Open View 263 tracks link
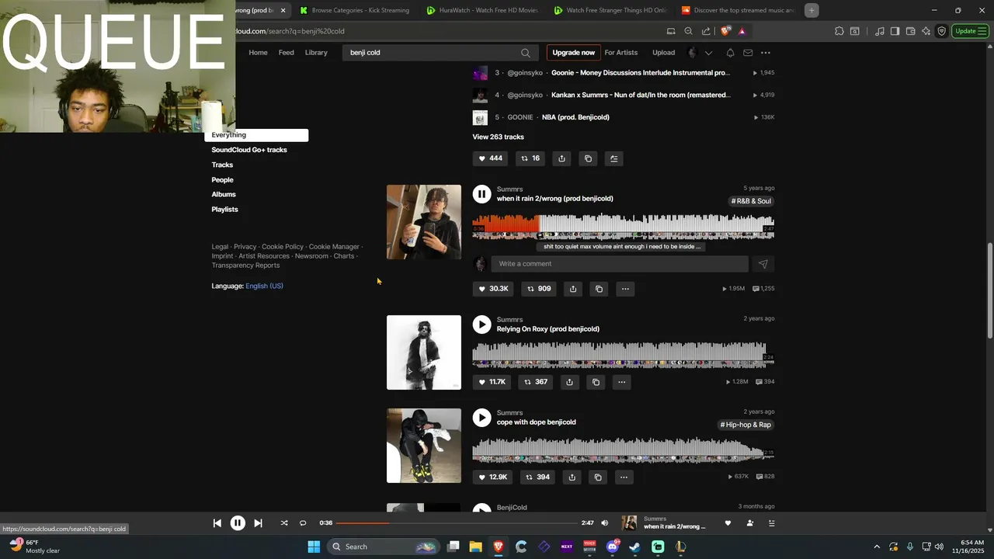994x559 pixels. point(499,137)
